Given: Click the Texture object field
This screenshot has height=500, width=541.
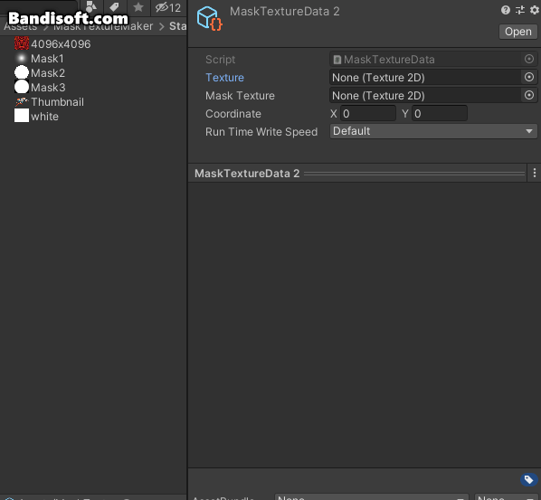Looking at the screenshot, I should (x=425, y=77).
